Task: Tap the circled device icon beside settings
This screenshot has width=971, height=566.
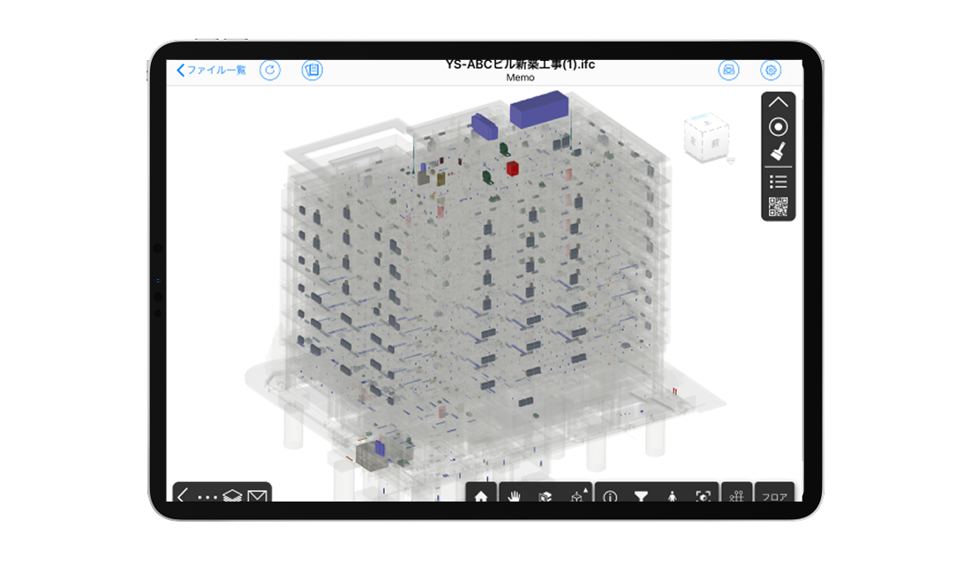Action: pos(729,71)
